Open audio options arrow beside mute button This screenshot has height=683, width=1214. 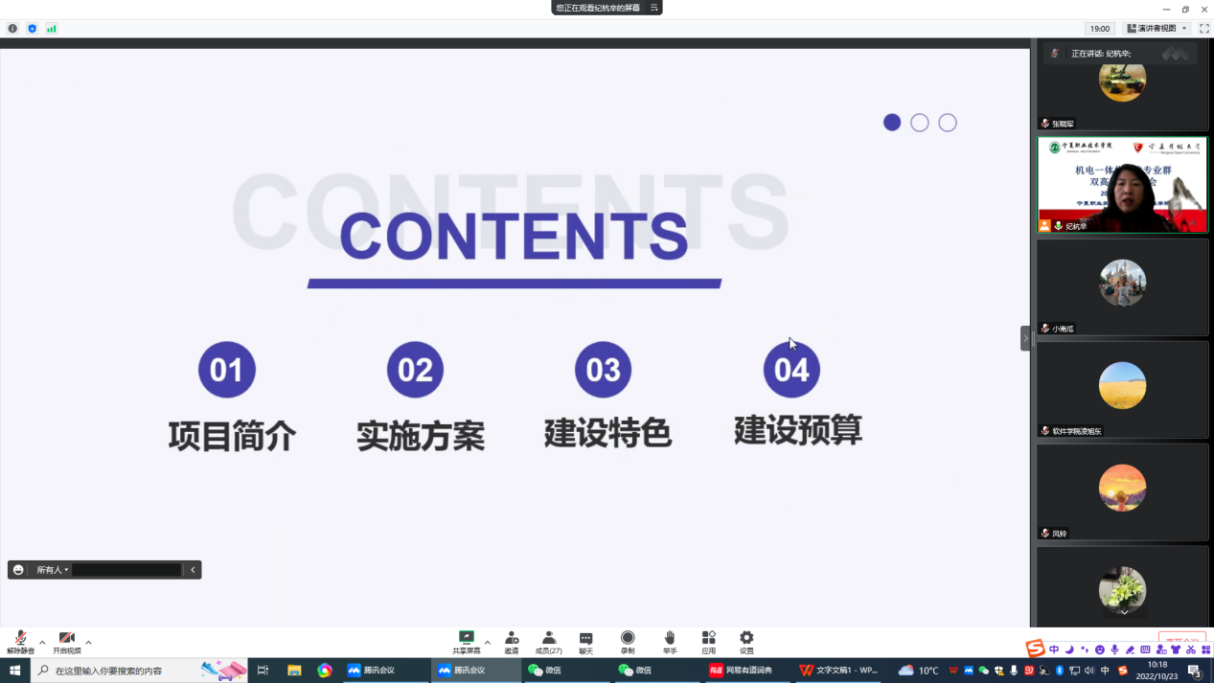coord(42,643)
